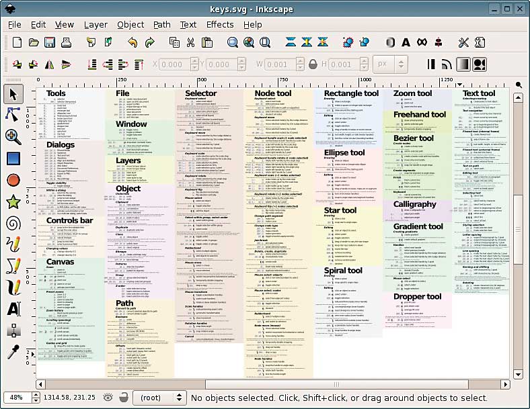Open the Help menu
The width and height of the screenshot is (530, 409).
pyautogui.click(x=252, y=25)
